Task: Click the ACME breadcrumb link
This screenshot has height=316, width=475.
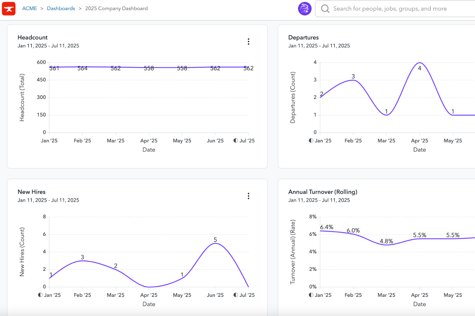Action: pos(30,8)
